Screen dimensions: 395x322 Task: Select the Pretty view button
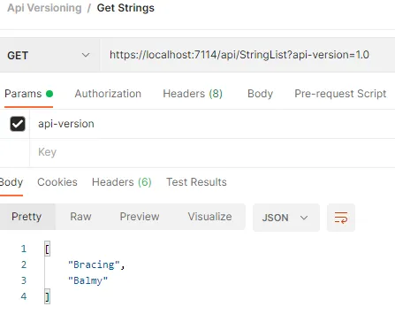pos(27,217)
